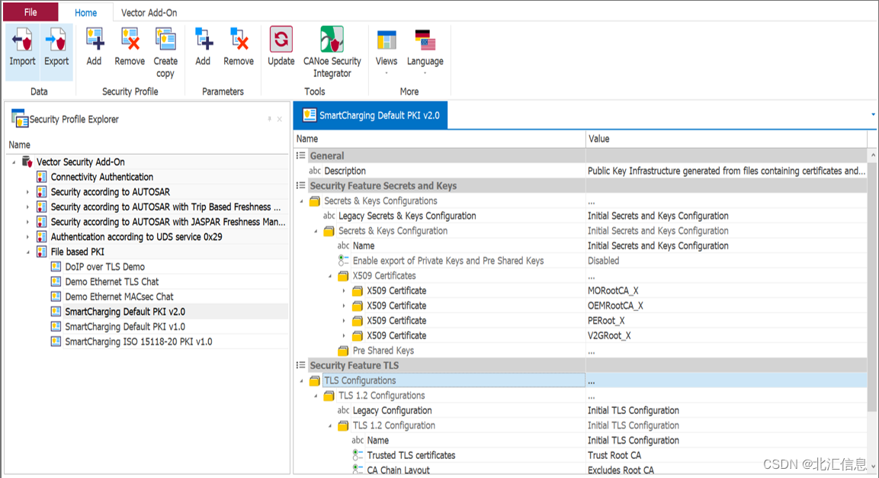Select the Enable export of Private Keys row
This screenshot has height=478, width=879.
tap(580, 261)
